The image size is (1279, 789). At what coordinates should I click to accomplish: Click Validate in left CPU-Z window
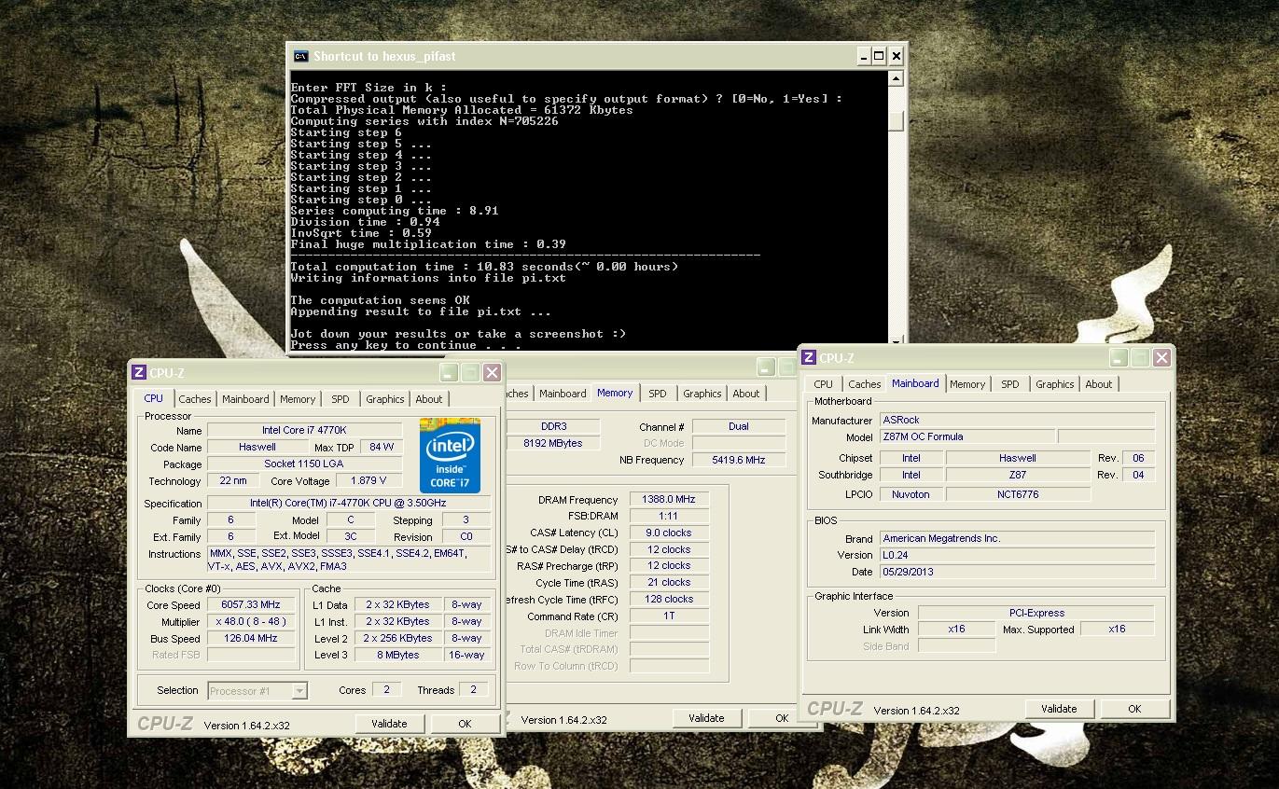[x=389, y=724]
